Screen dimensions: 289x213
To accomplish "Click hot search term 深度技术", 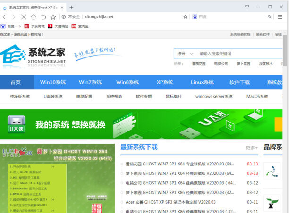I will 266,64.
